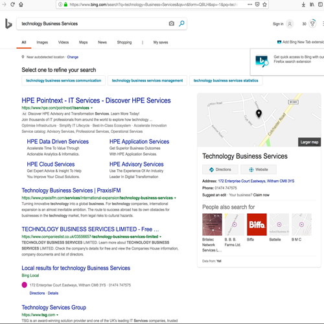The width and height of the screenshot is (324, 324).
Task: Refine with technology business services management
Action: [147, 80]
